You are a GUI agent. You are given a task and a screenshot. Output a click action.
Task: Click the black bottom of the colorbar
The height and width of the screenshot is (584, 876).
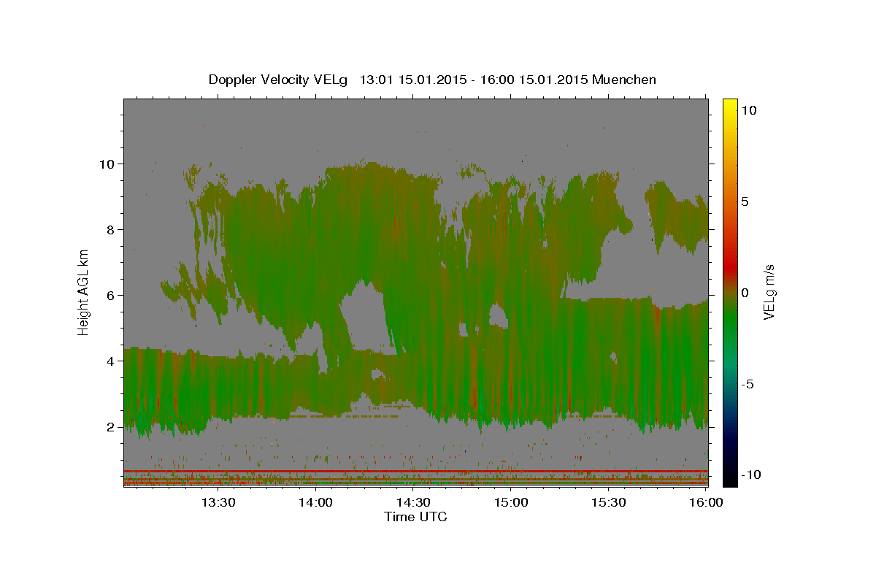coord(729,478)
